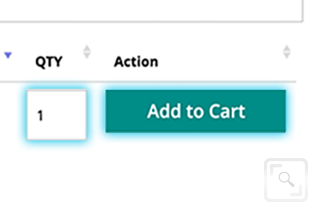The width and height of the screenshot is (316, 210).
Task: Open the magnifier zoom region icon
Action: click(286, 180)
